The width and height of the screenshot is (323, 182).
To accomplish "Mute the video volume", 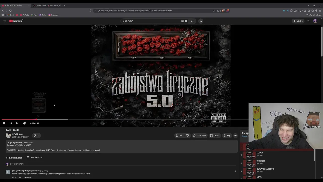I will [24, 123].
